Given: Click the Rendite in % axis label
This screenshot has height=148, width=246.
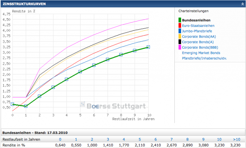Looking at the screenshot, I should pos(24,11).
